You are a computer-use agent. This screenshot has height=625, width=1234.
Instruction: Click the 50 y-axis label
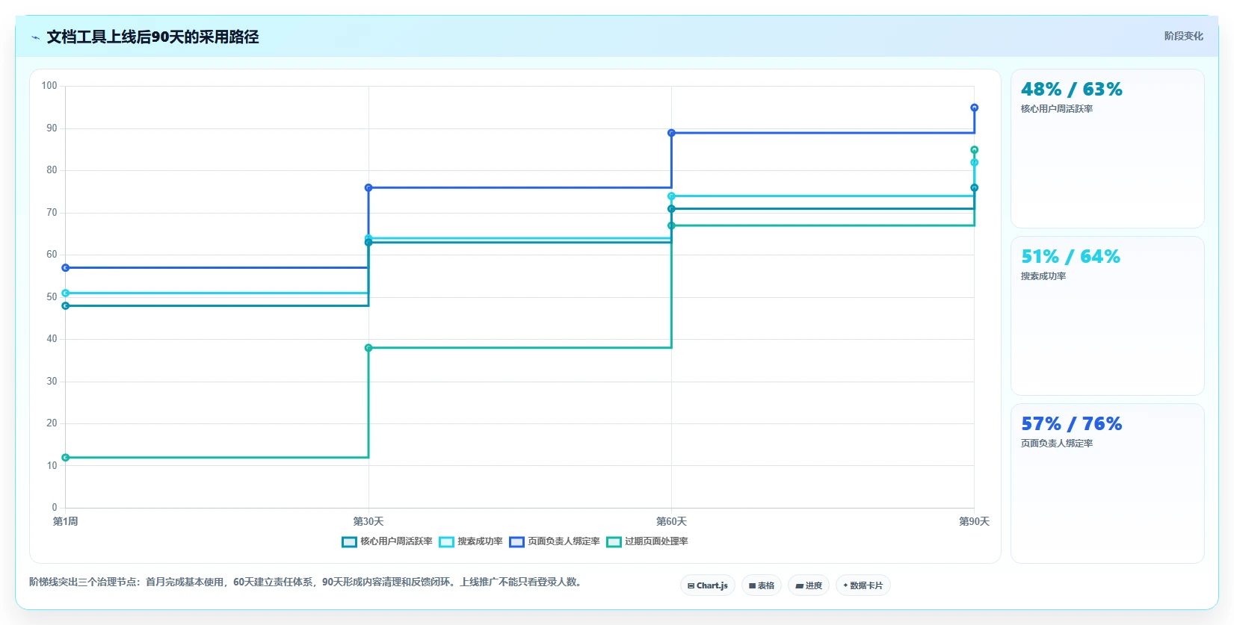[x=52, y=297]
